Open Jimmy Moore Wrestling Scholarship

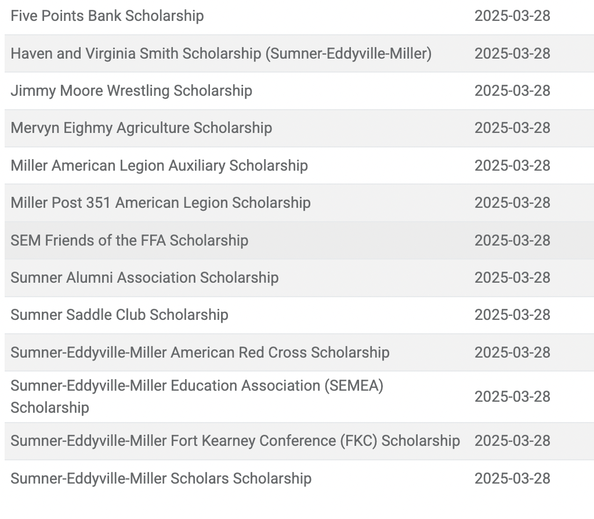pos(132,91)
